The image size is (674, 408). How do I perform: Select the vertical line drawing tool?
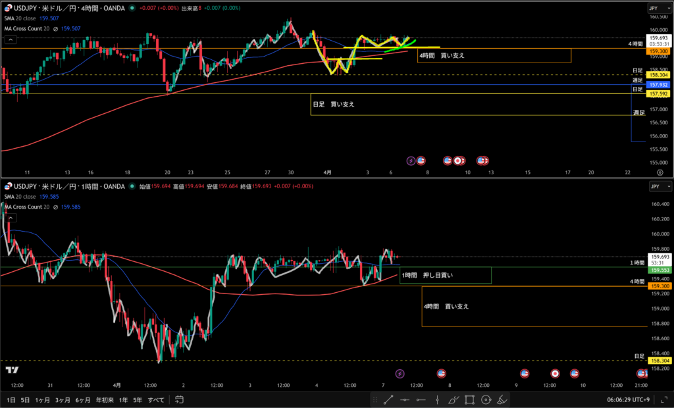437,399
